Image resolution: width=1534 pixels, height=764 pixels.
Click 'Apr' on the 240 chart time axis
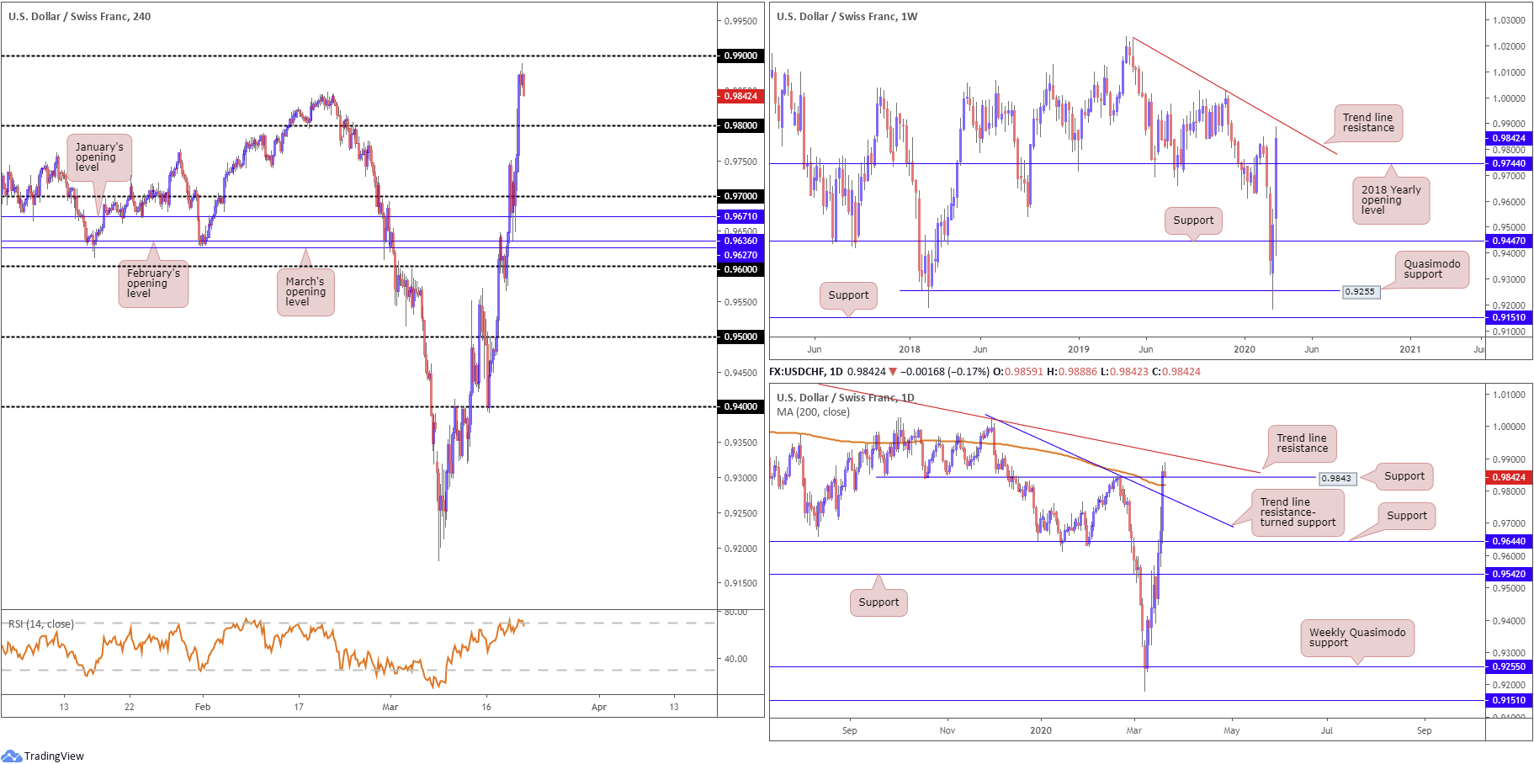coord(599,707)
